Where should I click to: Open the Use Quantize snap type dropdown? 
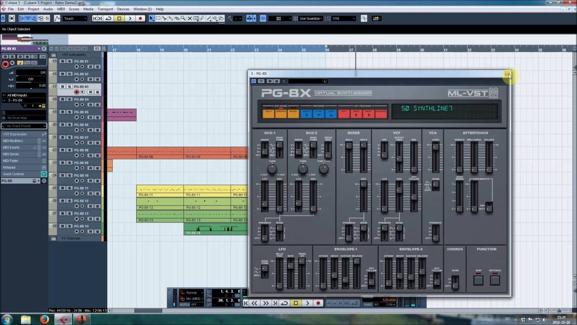pyautogui.click(x=310, y=19)
